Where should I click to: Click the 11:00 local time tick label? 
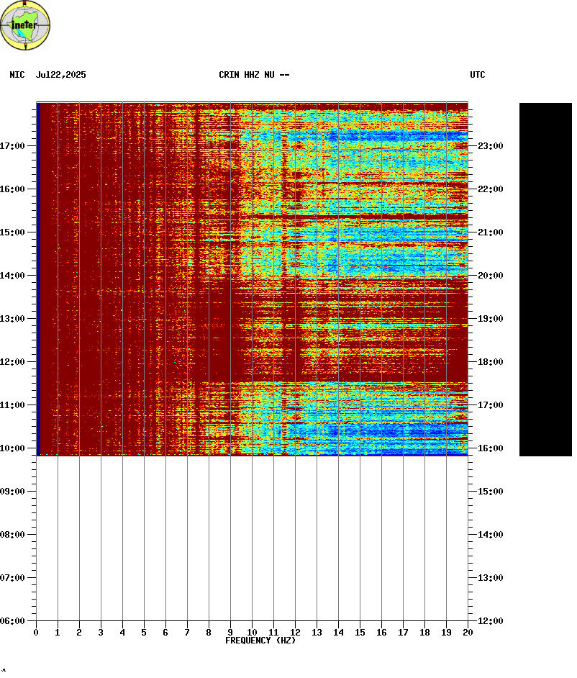click(x=12, y=405)
